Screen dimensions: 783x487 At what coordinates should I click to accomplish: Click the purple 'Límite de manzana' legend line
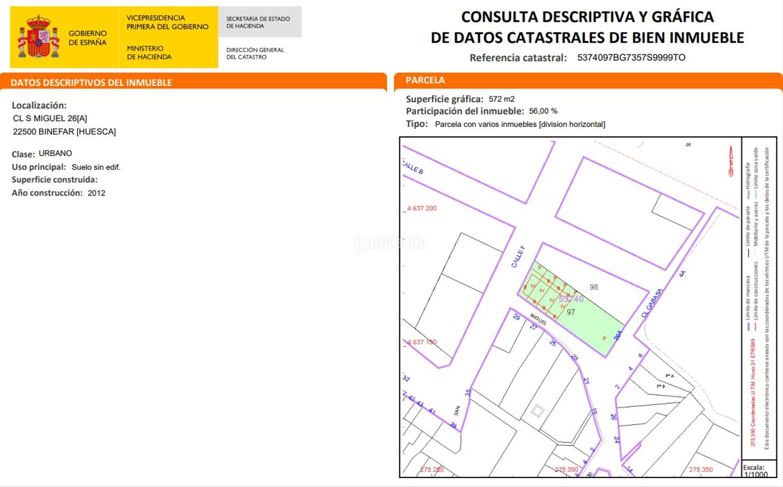[x=747, y=327]
